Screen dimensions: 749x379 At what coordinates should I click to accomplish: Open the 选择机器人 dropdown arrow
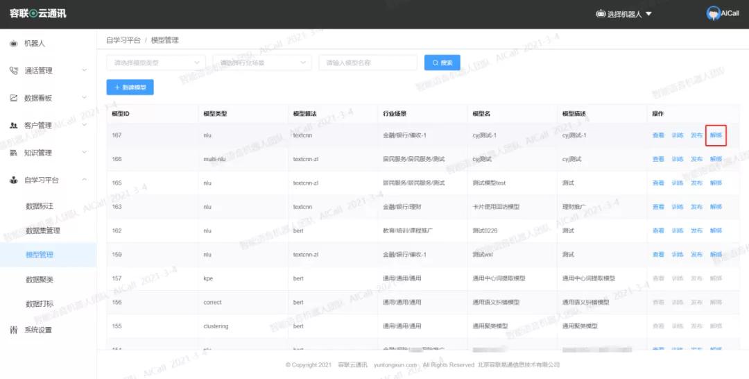tap(648, 15)
